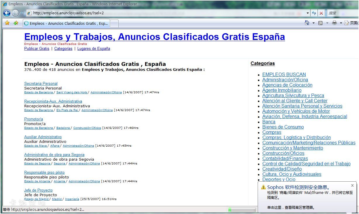Click the Refresh page icon
Screen dimensions: 359x214
pyautogui.click(x=314, y=13)
